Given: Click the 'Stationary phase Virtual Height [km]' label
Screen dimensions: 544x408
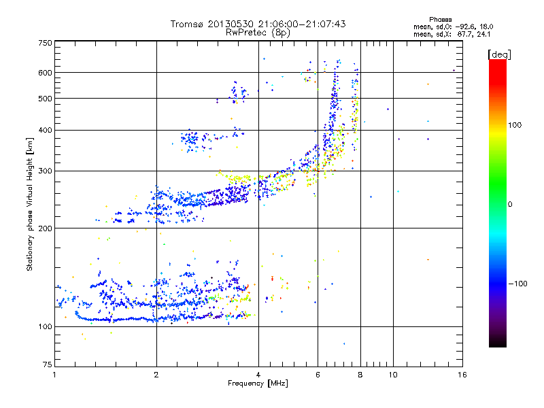Looking at the screenshot, I should click(x=30, y=204).
